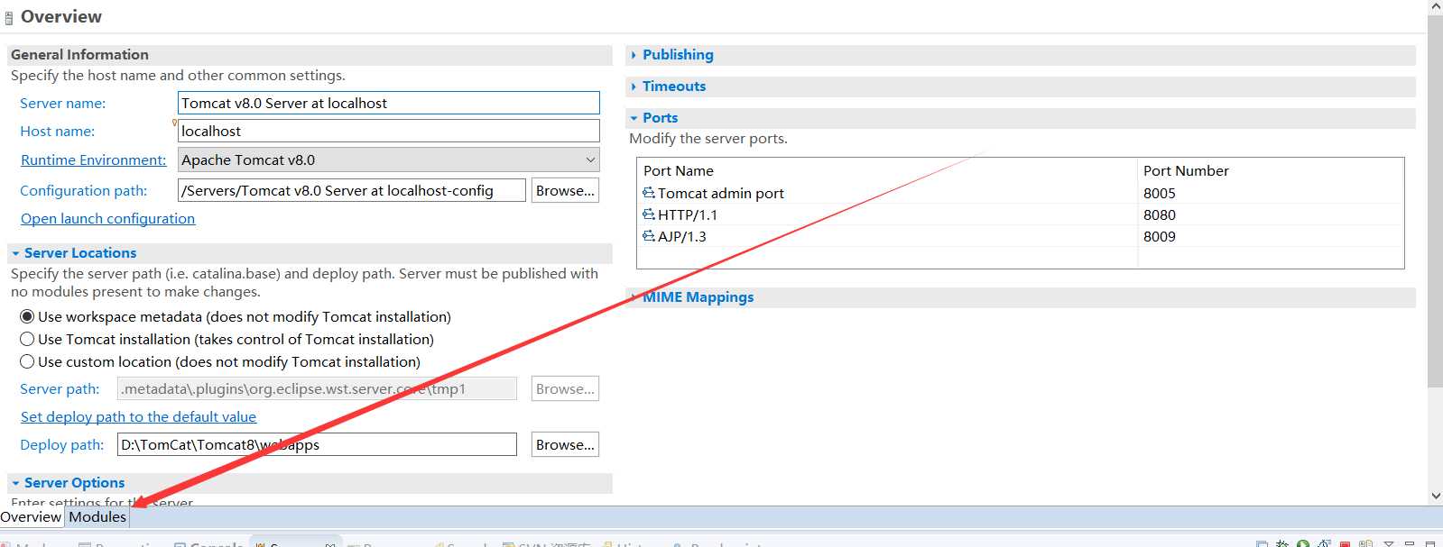The image size is (1443, 547).
Task: Select Use Tomcat installation option
Action: click(27, 339)
